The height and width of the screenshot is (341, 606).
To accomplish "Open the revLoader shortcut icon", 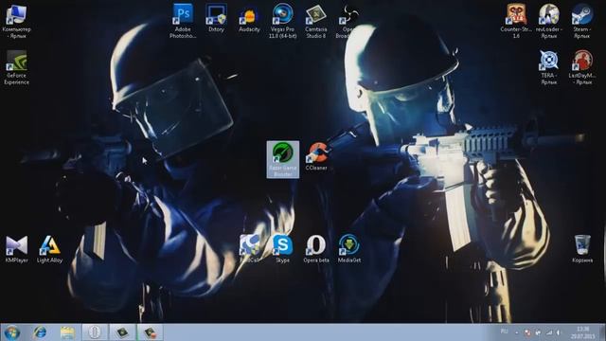I will [x=549, y=21].
